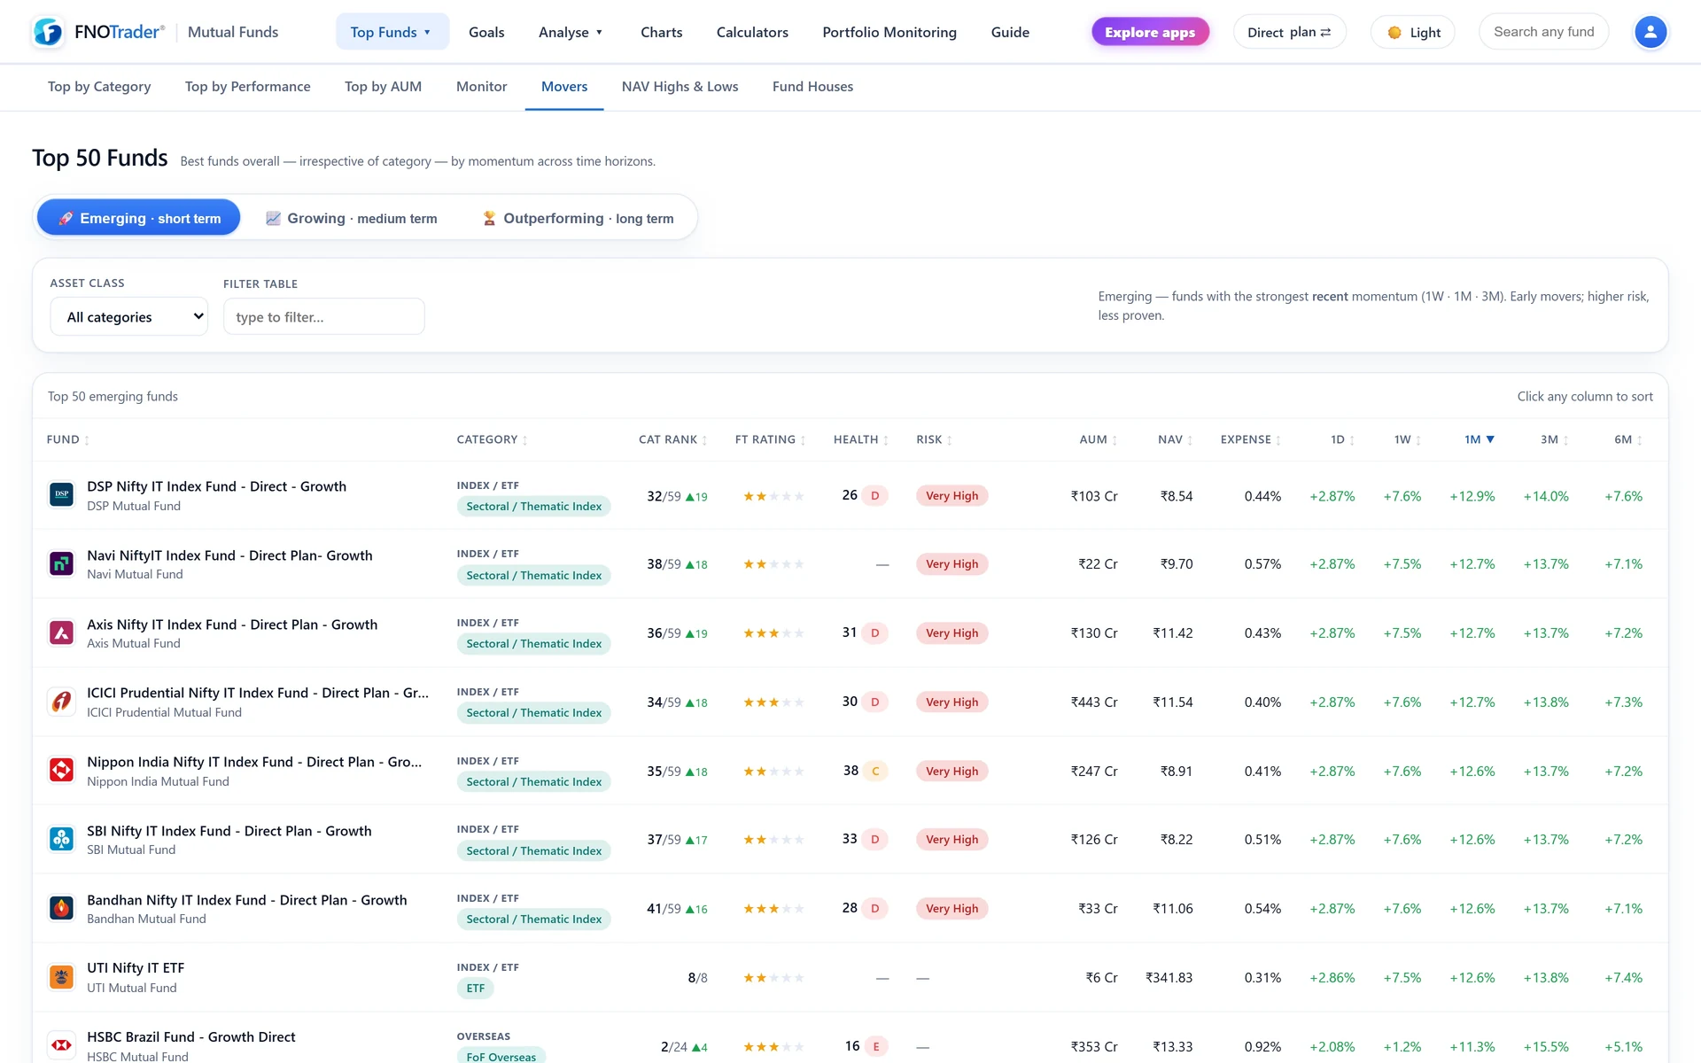1701x1063 pixels.
Task: Click the Explore apps button
Action: click(x=1149, y=32)
